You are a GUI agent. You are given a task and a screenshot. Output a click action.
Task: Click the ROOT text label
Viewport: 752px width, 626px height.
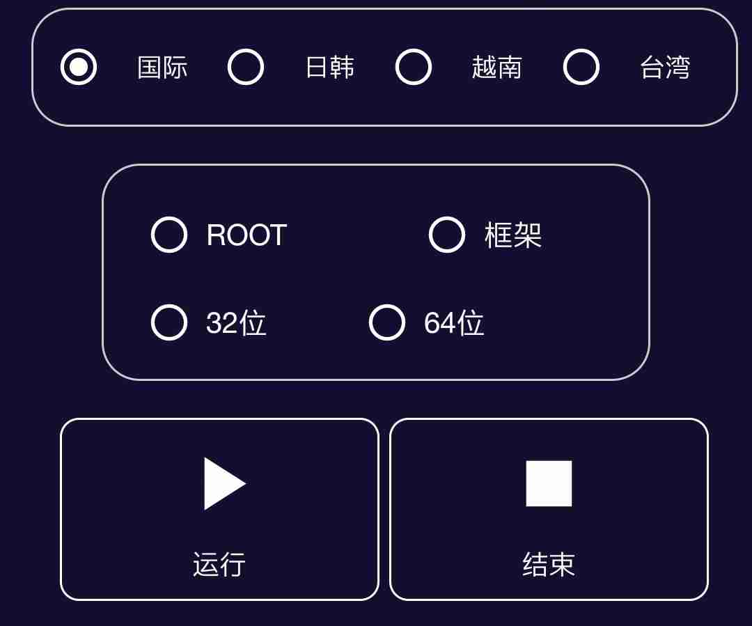pos(246,235)
